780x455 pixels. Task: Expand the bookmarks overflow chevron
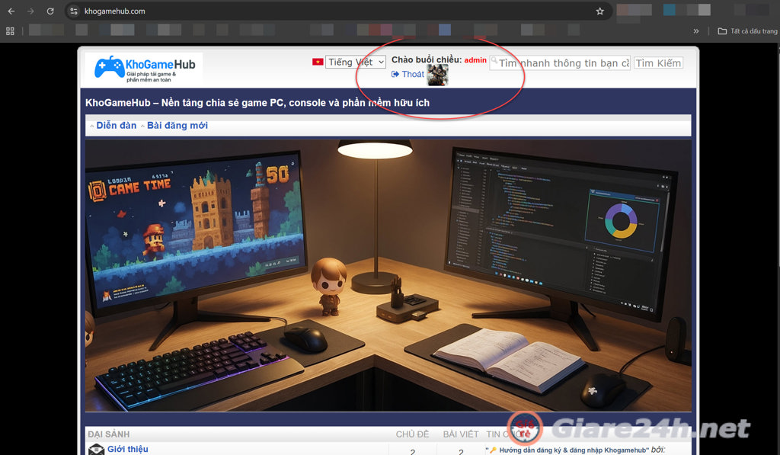695,31
